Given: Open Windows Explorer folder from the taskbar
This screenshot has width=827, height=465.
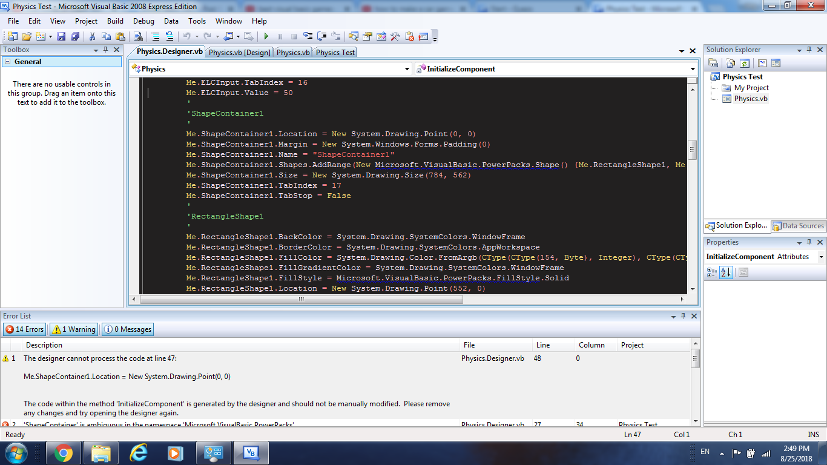Looking at the screenshot, I should [x=101, y=452].
